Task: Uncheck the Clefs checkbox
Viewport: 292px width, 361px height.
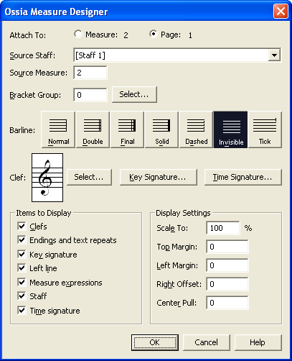Action: coord(22,226)
